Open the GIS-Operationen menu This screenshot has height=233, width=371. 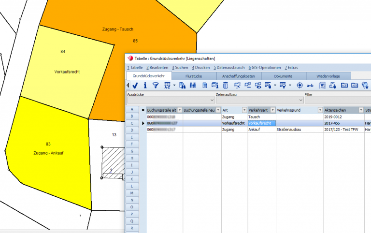point(265,67)
